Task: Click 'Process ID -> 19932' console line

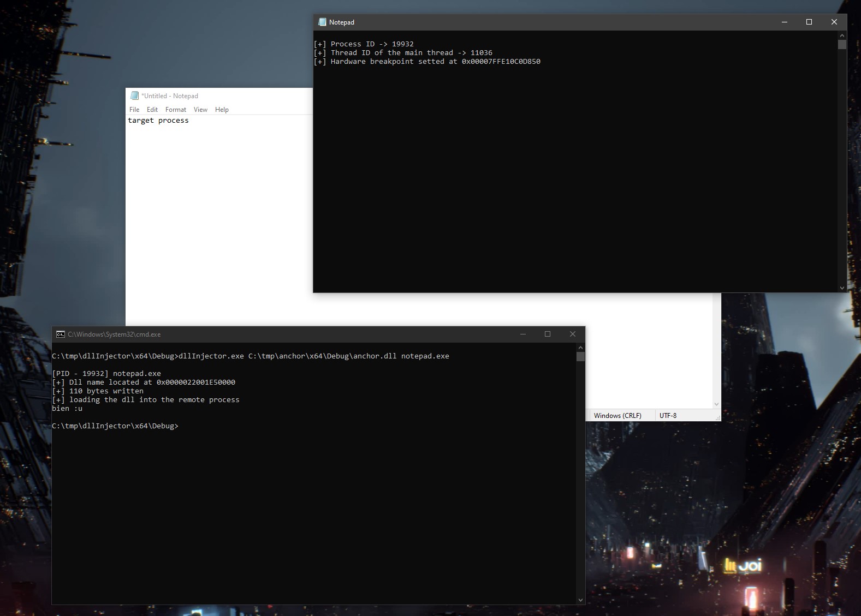Action: [364, 44]
